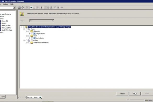Screen dimensions: 153x102
Task: Click the SingleServer vApp icon
Action: [34, 33]
